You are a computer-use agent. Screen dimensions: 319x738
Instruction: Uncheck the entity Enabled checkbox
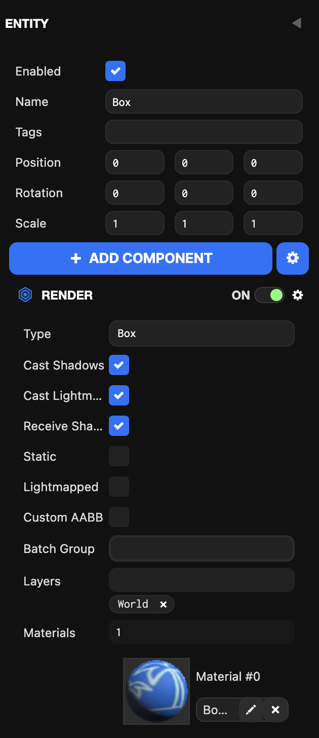click(115, 71)
